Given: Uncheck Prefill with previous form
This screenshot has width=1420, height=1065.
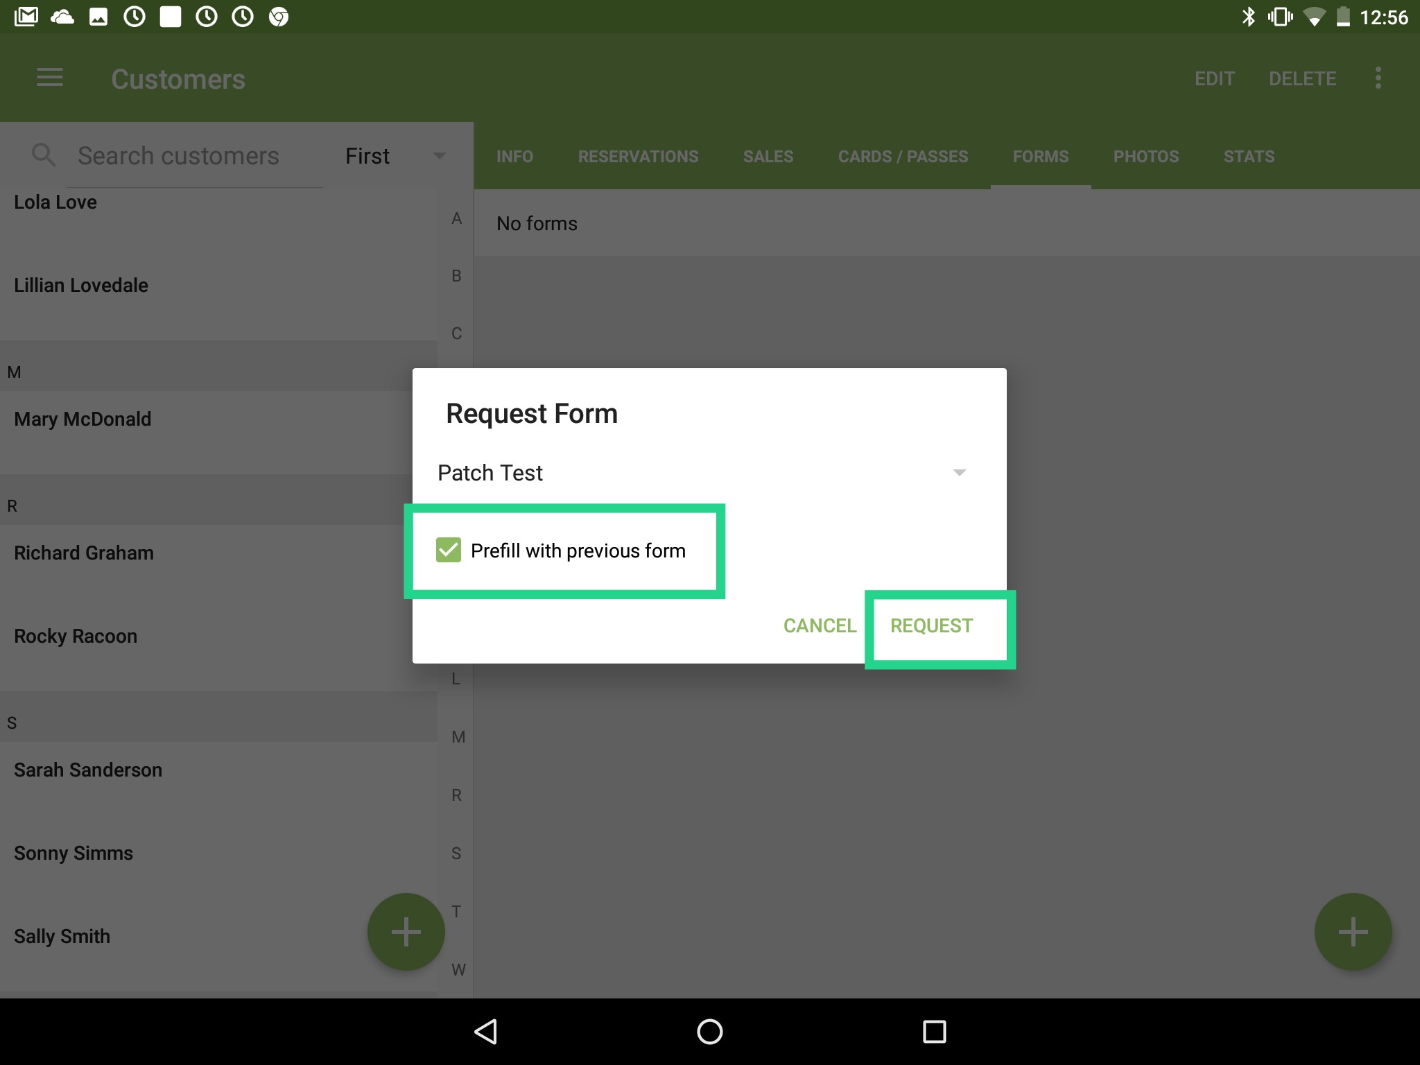Looking at the screenshot, I should tap(449, 550).
